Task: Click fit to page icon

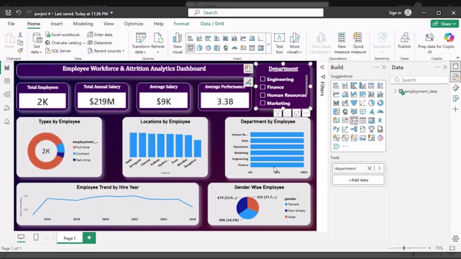Action: coord(452,248)
